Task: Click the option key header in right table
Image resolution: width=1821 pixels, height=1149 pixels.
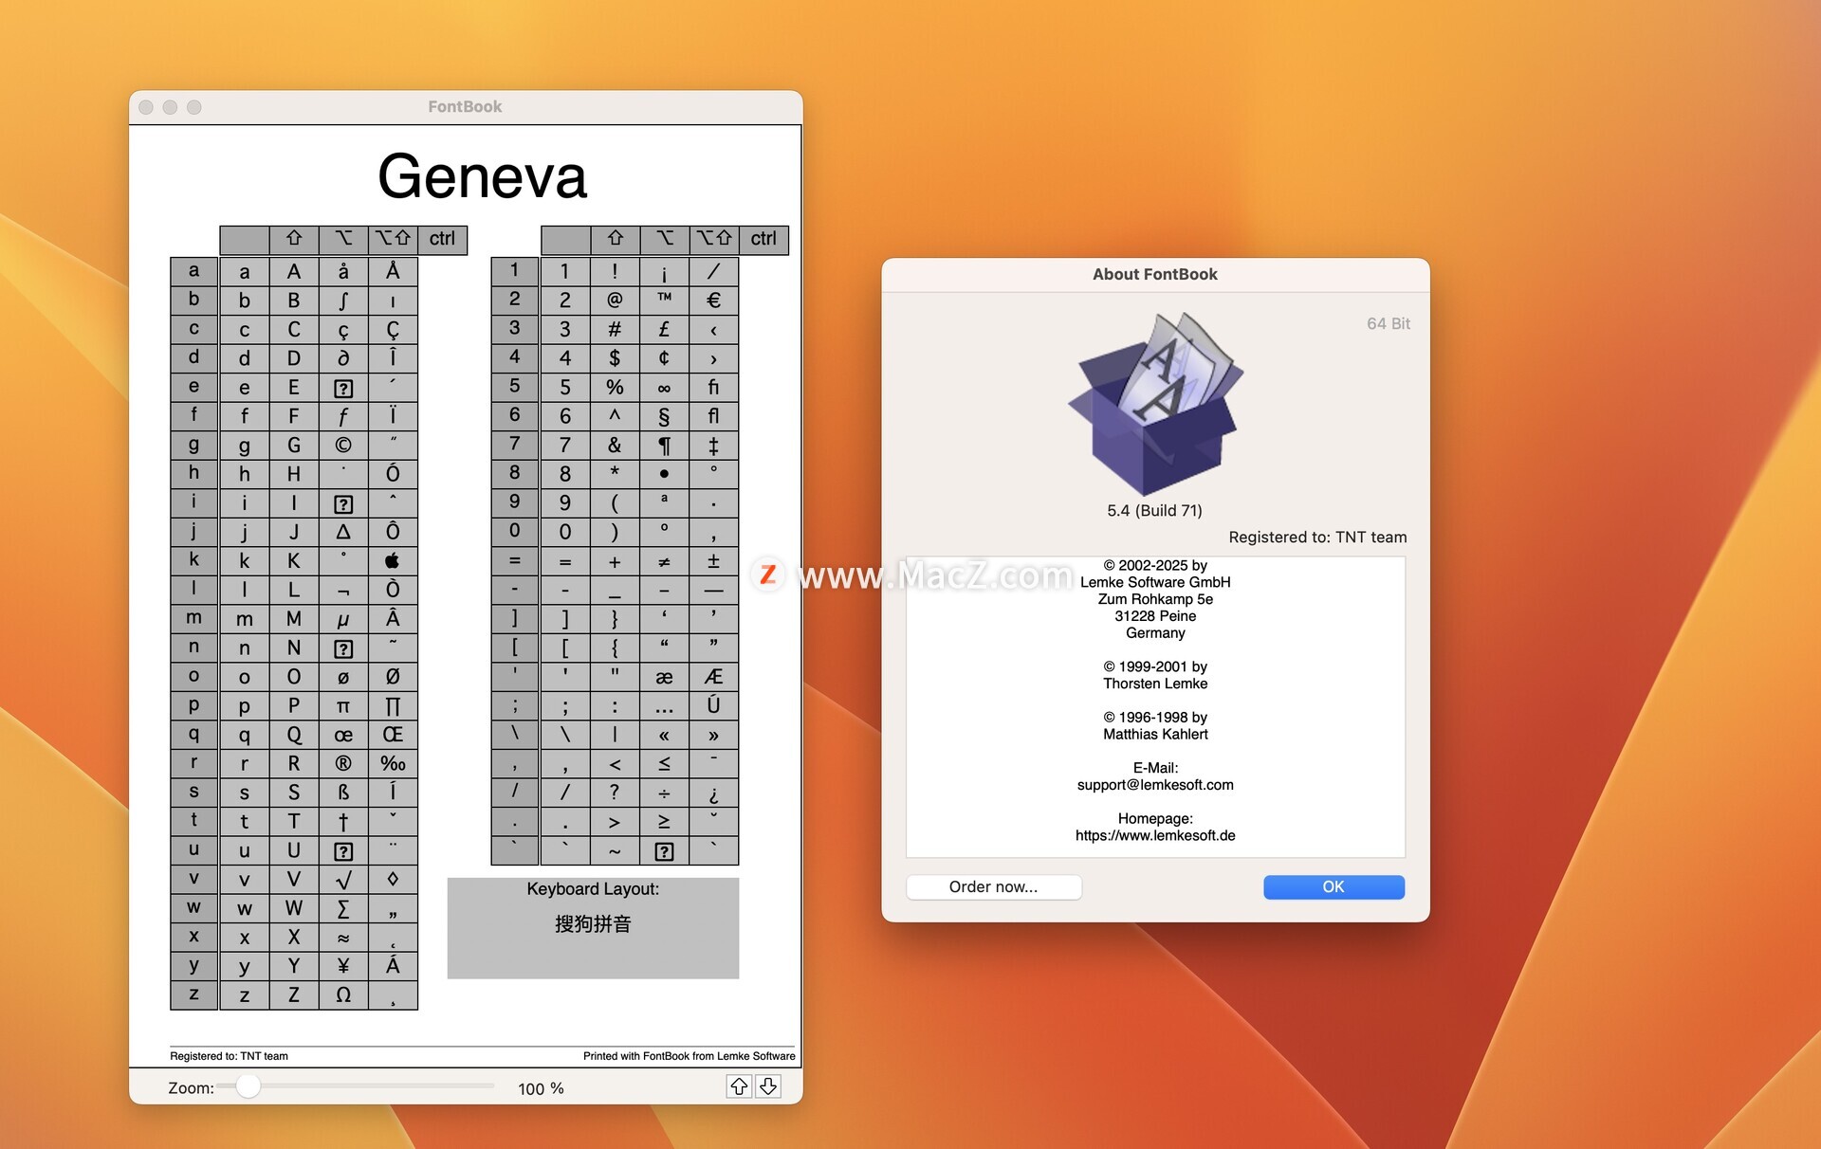Action: tap(665, 239)
